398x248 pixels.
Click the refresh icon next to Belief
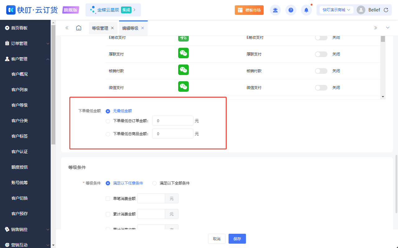[x=386, y=10]
